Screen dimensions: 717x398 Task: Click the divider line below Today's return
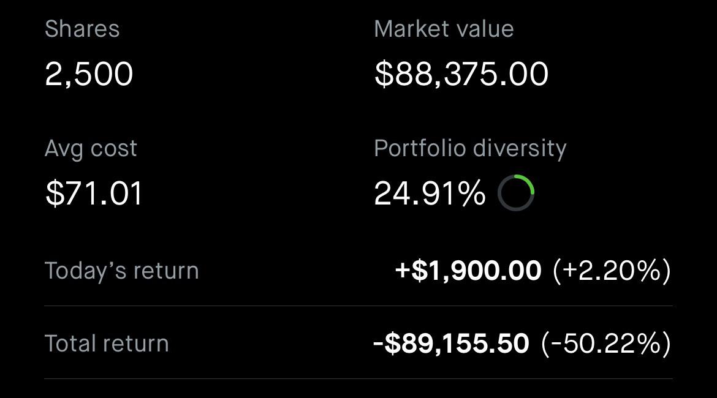(x=358, y=306)
